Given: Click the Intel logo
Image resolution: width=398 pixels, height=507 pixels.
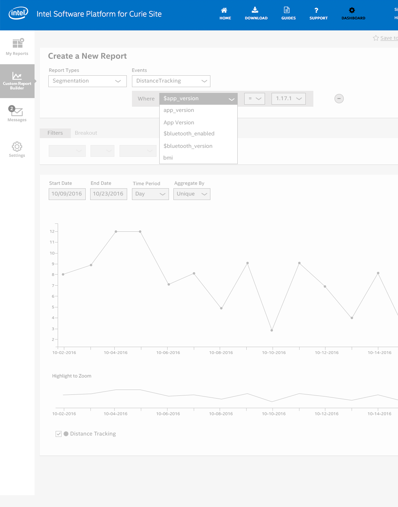Looking at the screenshot, I should coord(18,13).
